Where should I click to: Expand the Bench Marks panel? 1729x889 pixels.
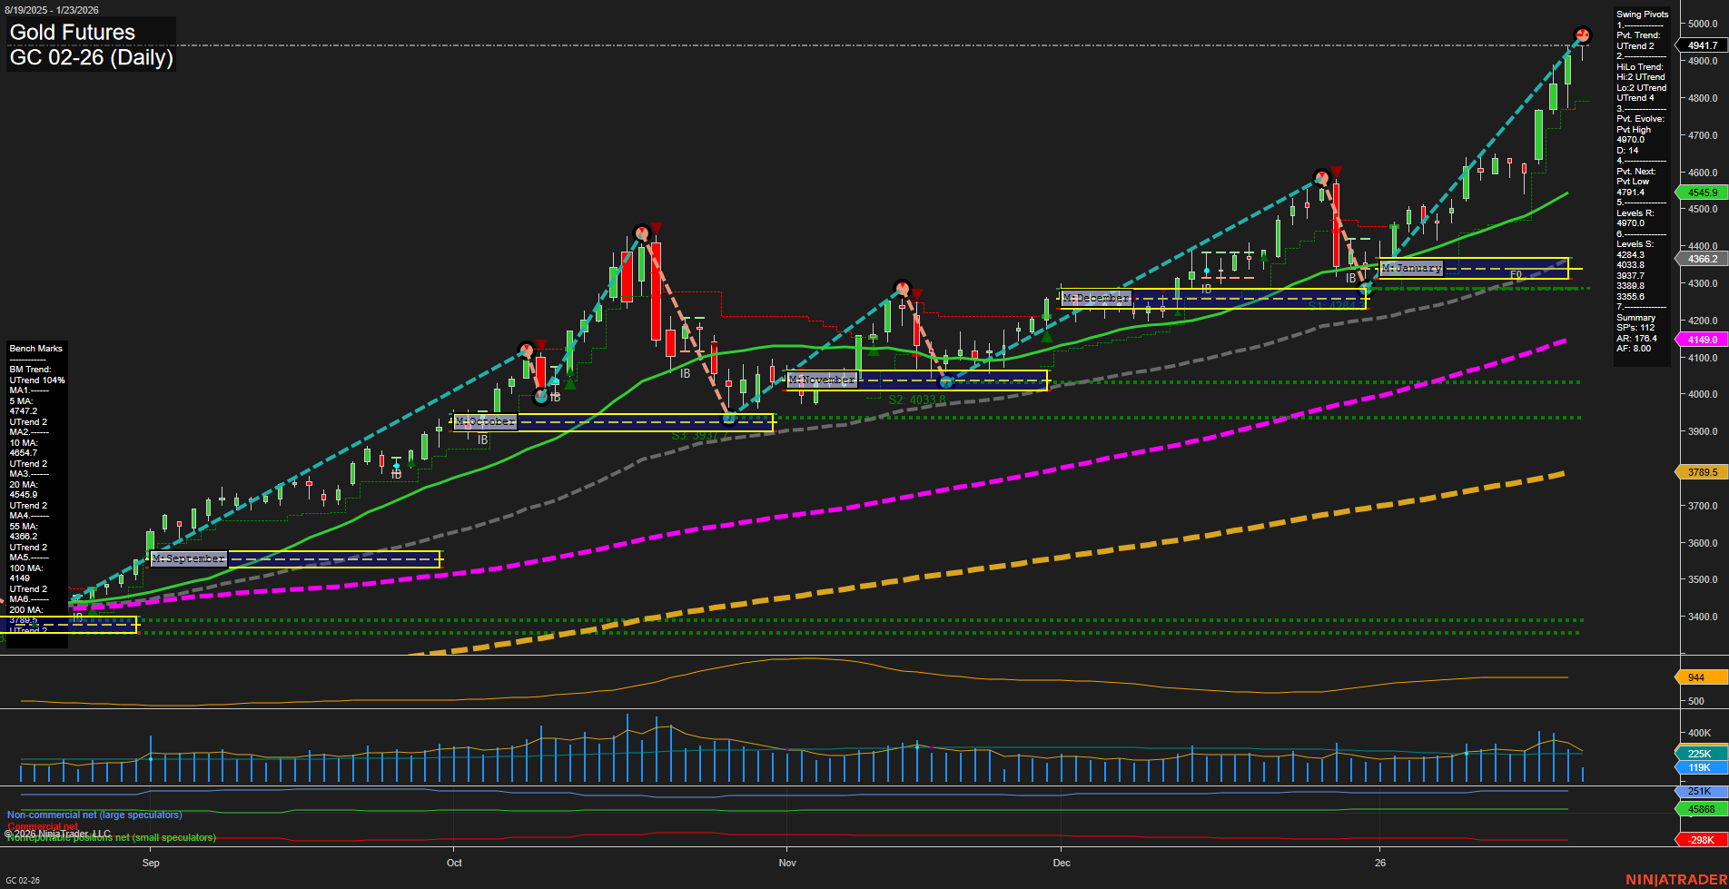pos(35,348)
